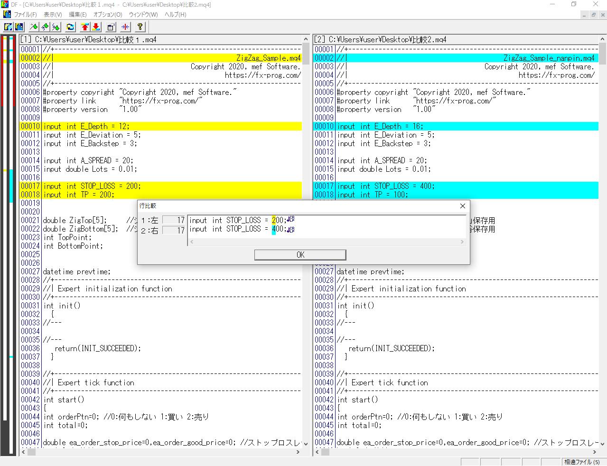Viewport: 607px width, 466px height.
Task: Click right arrow of dialog horizontal scrollbar
Action: (462, 242)
